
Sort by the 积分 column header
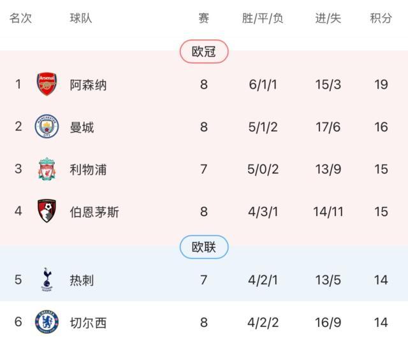pos(381,18)
